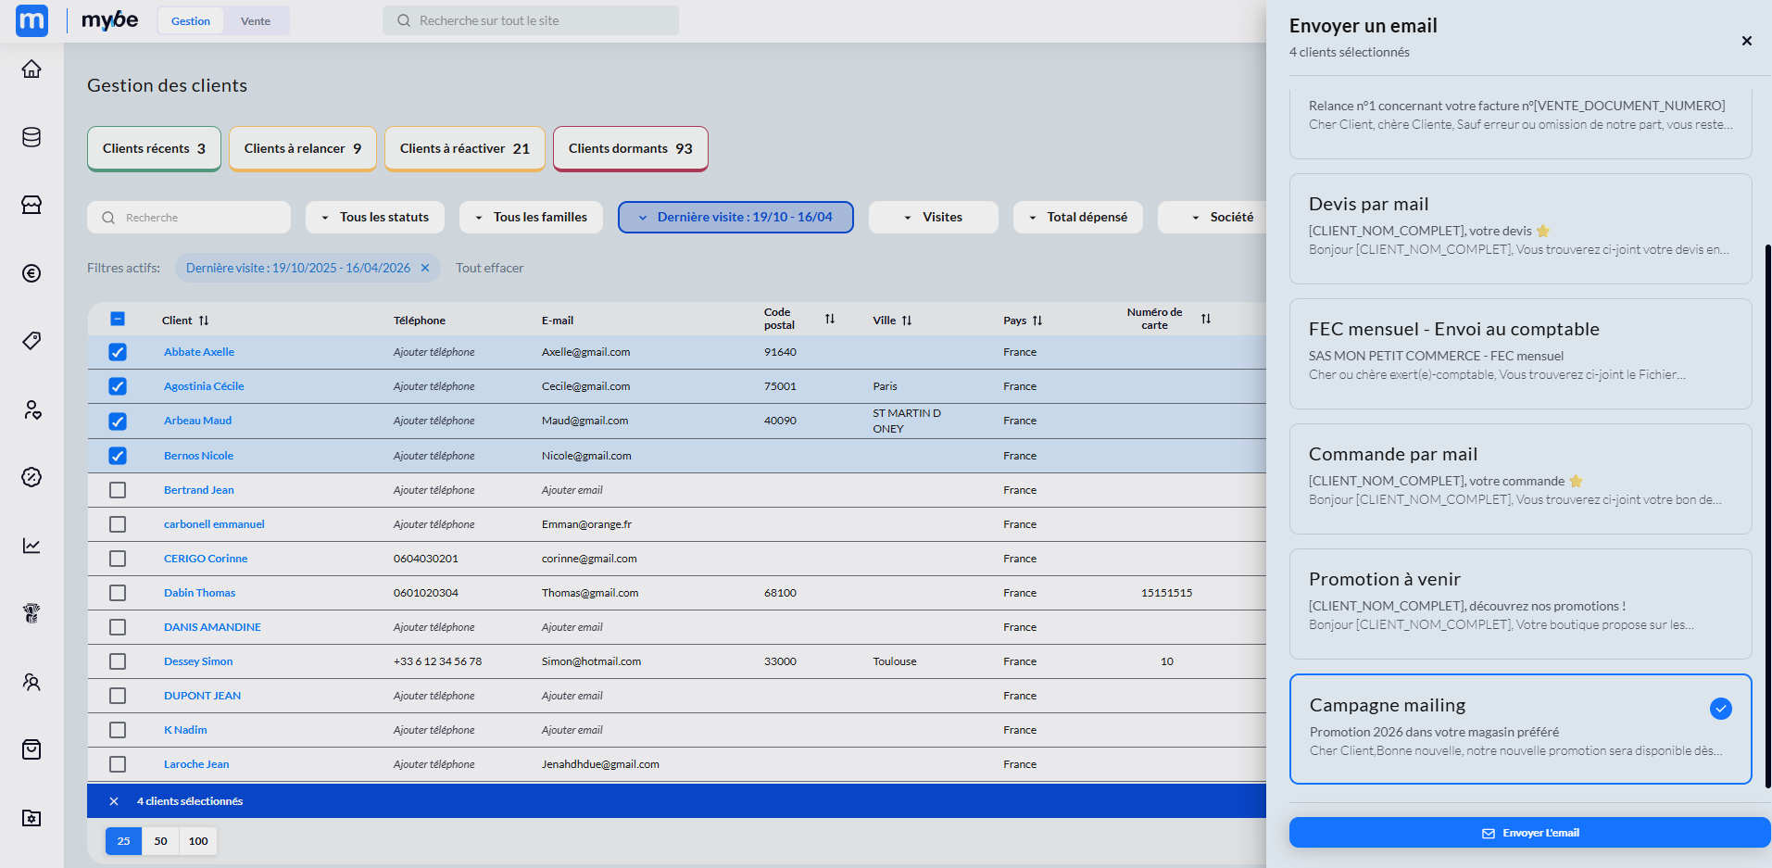Check the Dabin Thomas row checkbox
1772x868 pixels.
118,593
